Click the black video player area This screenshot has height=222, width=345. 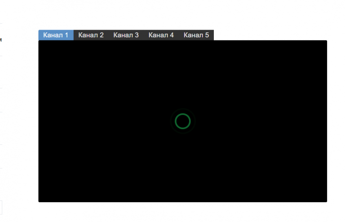183,121
